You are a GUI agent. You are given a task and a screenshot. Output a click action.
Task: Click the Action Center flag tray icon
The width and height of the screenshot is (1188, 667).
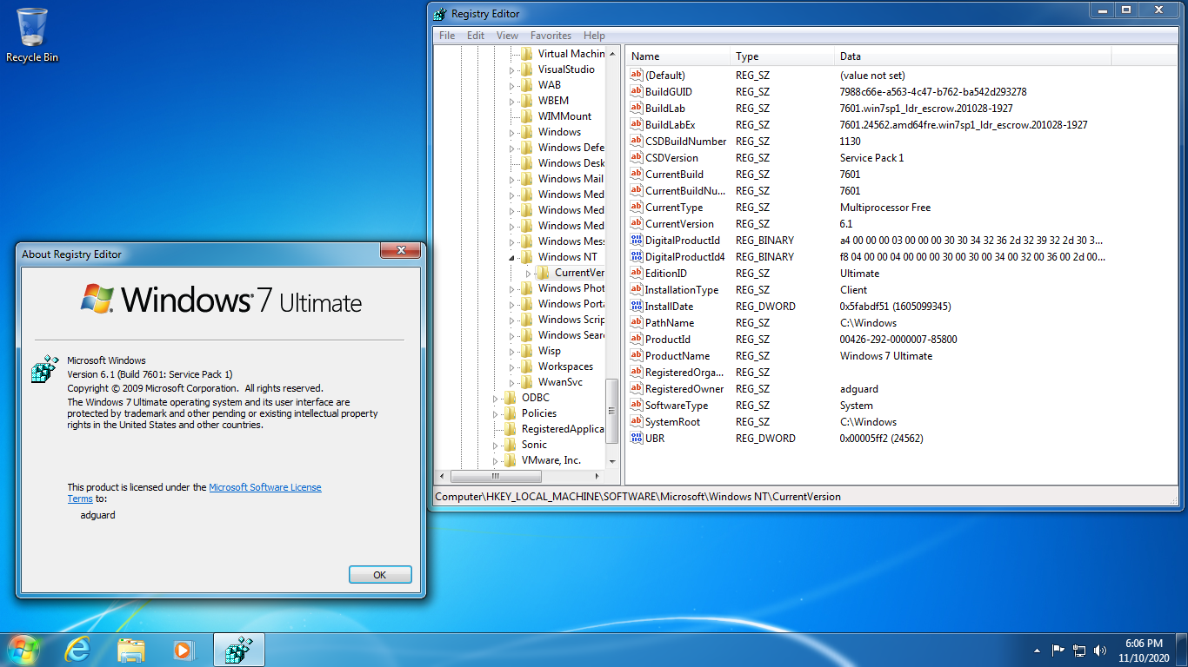coord(1058,650)
